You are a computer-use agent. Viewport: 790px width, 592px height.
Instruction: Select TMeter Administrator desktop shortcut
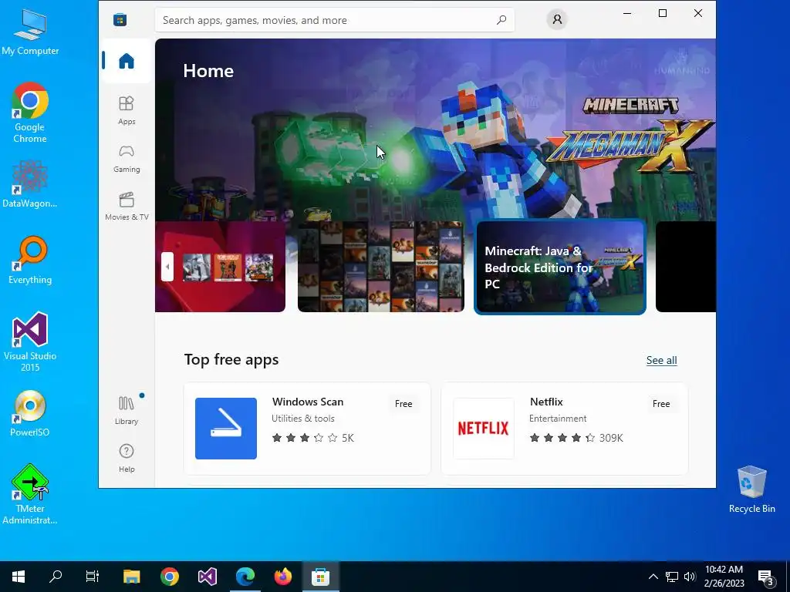click(30, 494)
